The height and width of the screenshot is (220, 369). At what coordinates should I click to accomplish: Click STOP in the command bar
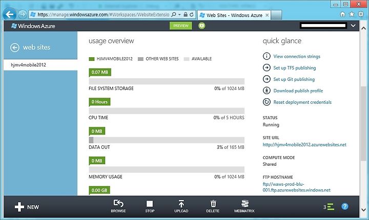pyautogui.click(x=150, y=206)
